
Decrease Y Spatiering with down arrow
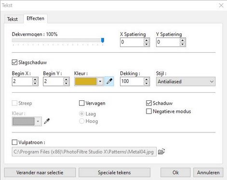pos(182,44)
